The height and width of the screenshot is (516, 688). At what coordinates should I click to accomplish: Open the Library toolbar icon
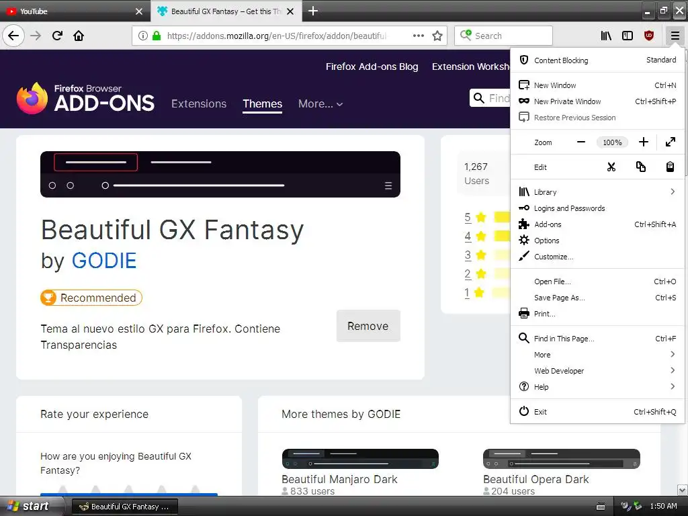(x=606, y=36)
